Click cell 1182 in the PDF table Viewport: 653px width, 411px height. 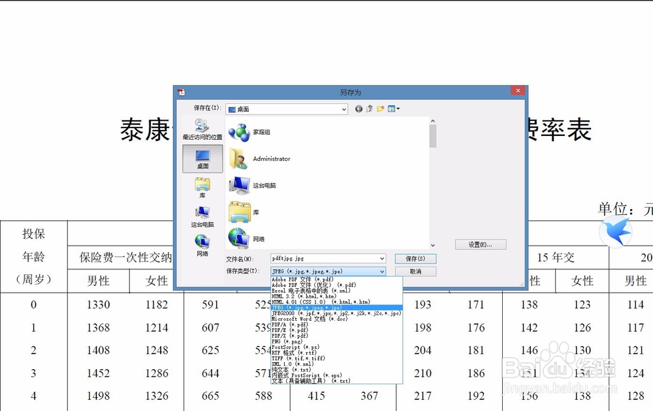coord(157,304)
